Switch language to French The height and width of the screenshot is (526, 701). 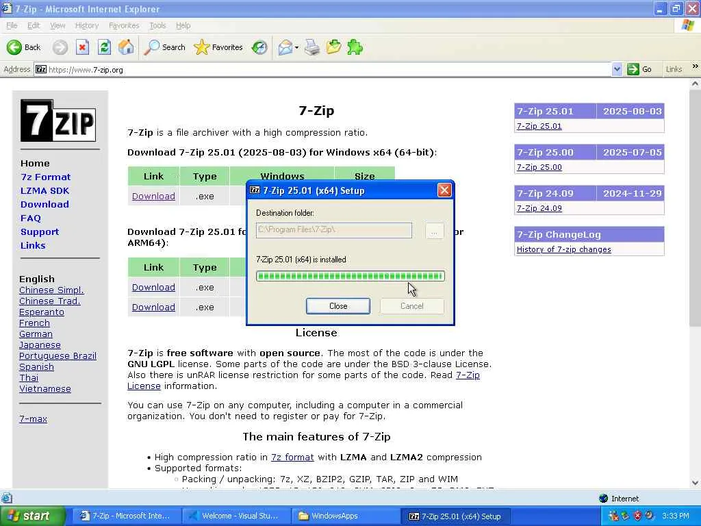pos(34,323)
